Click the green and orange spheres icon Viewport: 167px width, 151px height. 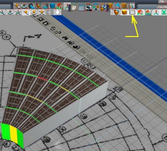96,7
